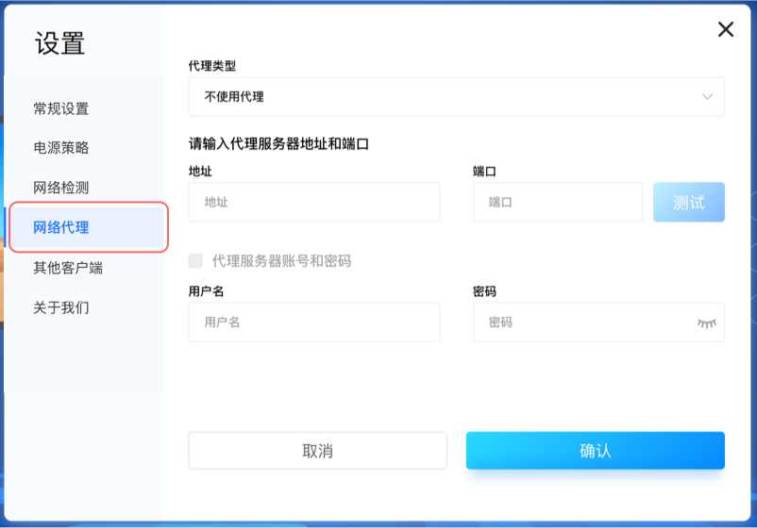Show the 关于我们 page
The height and width of the screenshot is (528, 757).
coord(61,307)
